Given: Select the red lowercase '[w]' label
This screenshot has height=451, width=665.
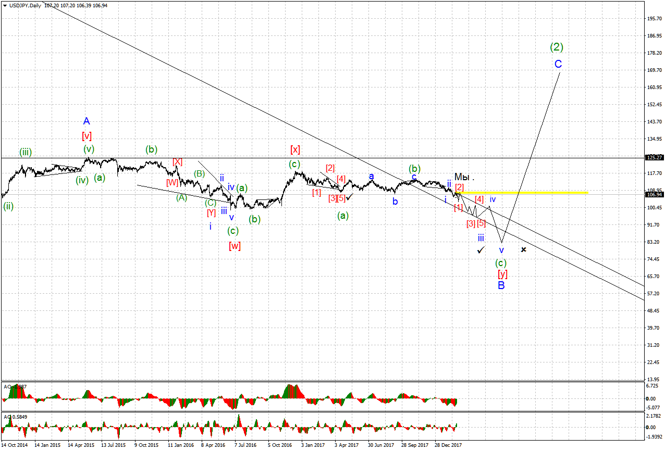Looking at the screenshot, I should (235, 246).
